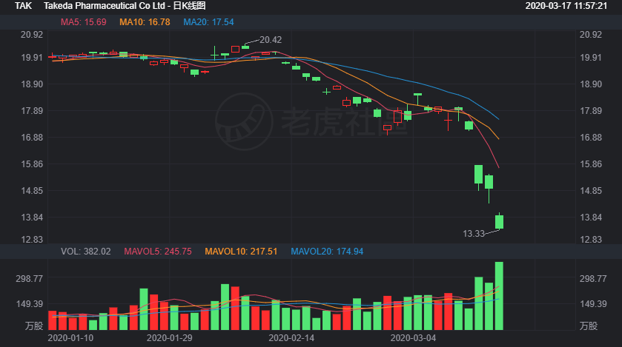Click the MAVOL20: 174.94 label
The width and height of the screenshot is (622, 347).
pyautogui.click(x=327, y=252)
